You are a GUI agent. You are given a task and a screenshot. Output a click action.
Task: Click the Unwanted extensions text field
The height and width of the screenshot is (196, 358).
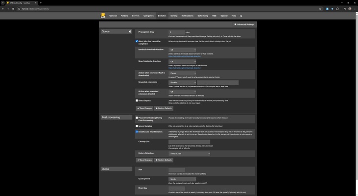coord(217,82)
